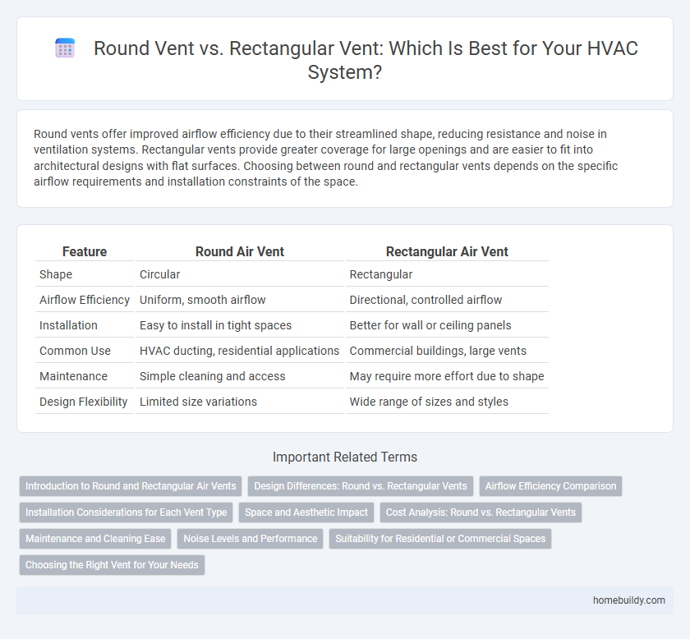The image size is (690, 639).
Task: Select the Feature column header
Action: point(84,252)
